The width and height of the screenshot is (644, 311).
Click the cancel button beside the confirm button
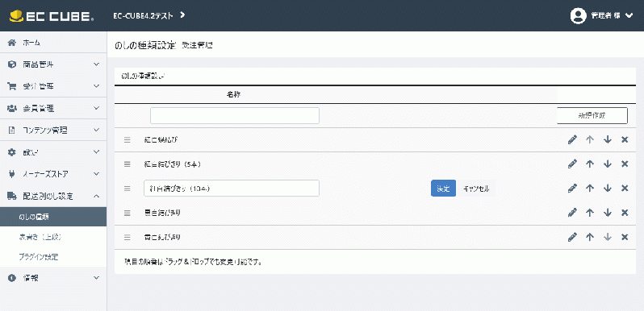[x=476, y=189]
